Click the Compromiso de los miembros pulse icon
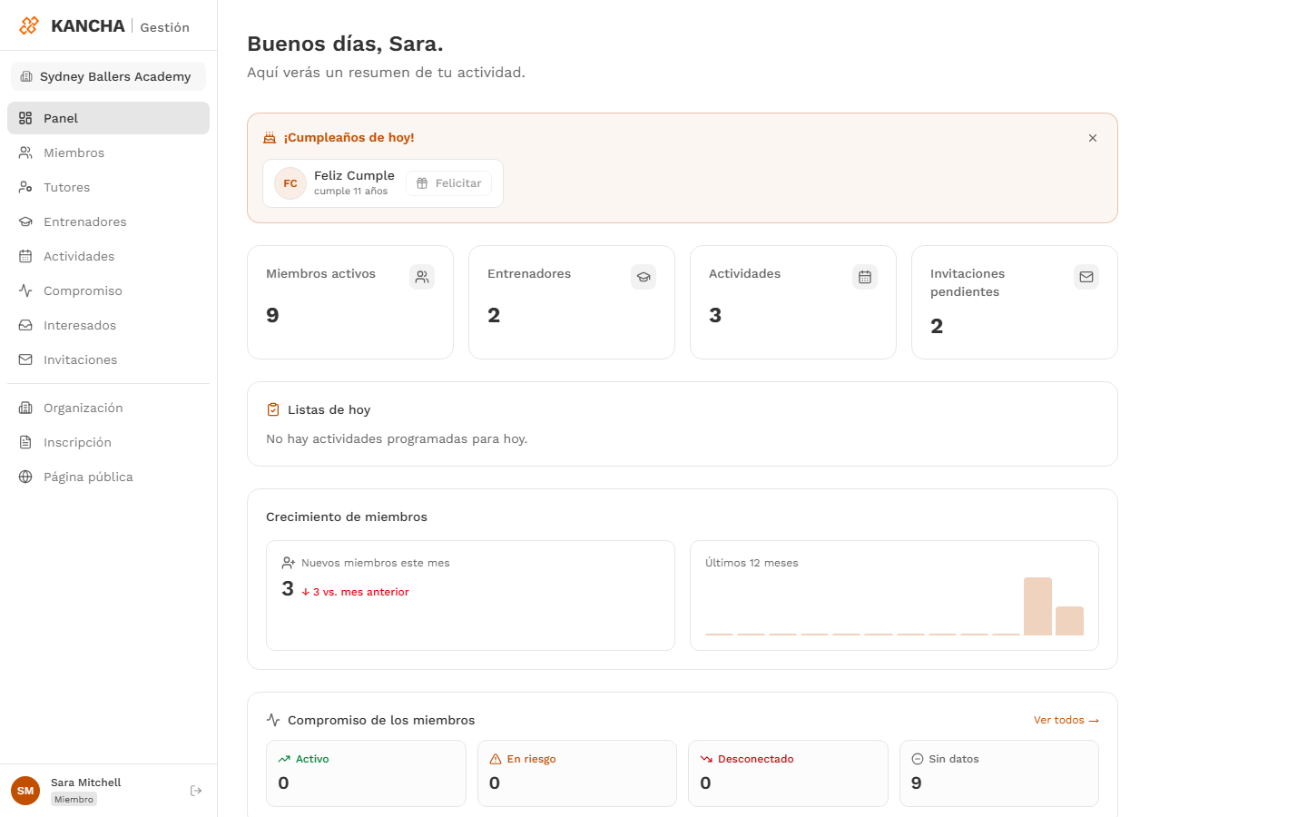This screenshot has height=817, width=1307. (x=273, y=720)
